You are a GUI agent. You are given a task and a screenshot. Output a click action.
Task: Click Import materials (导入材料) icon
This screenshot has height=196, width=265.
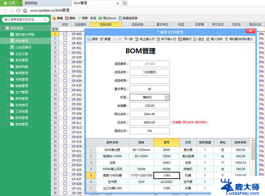(208, 39)
